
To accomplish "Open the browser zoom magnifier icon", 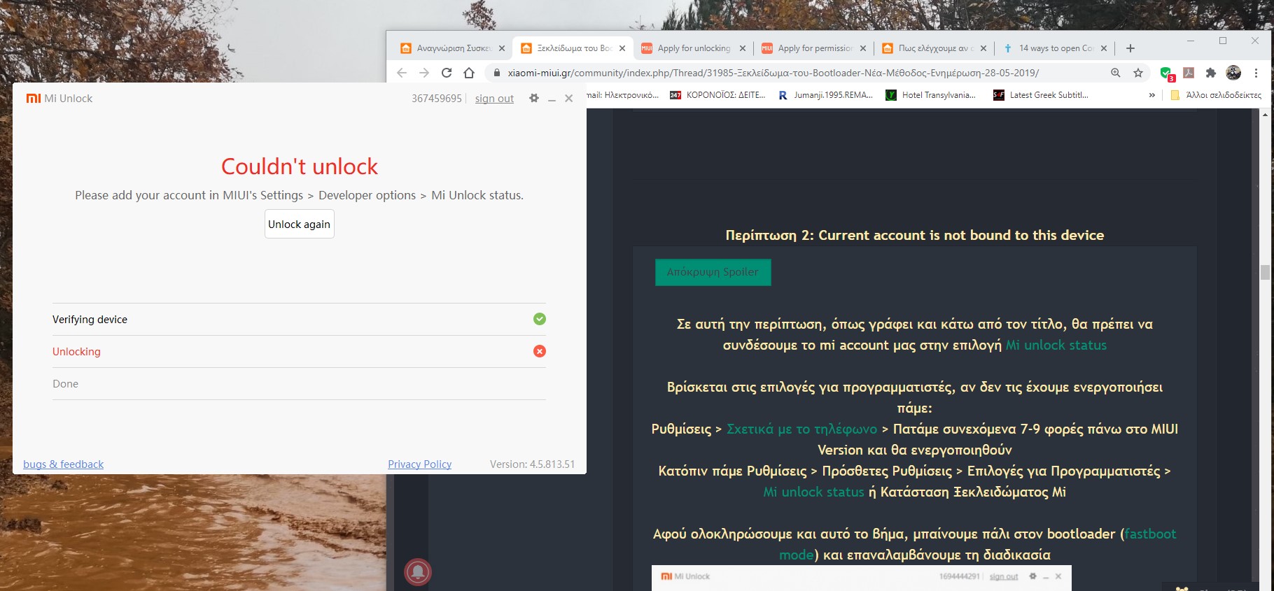I will [1116, 73].
